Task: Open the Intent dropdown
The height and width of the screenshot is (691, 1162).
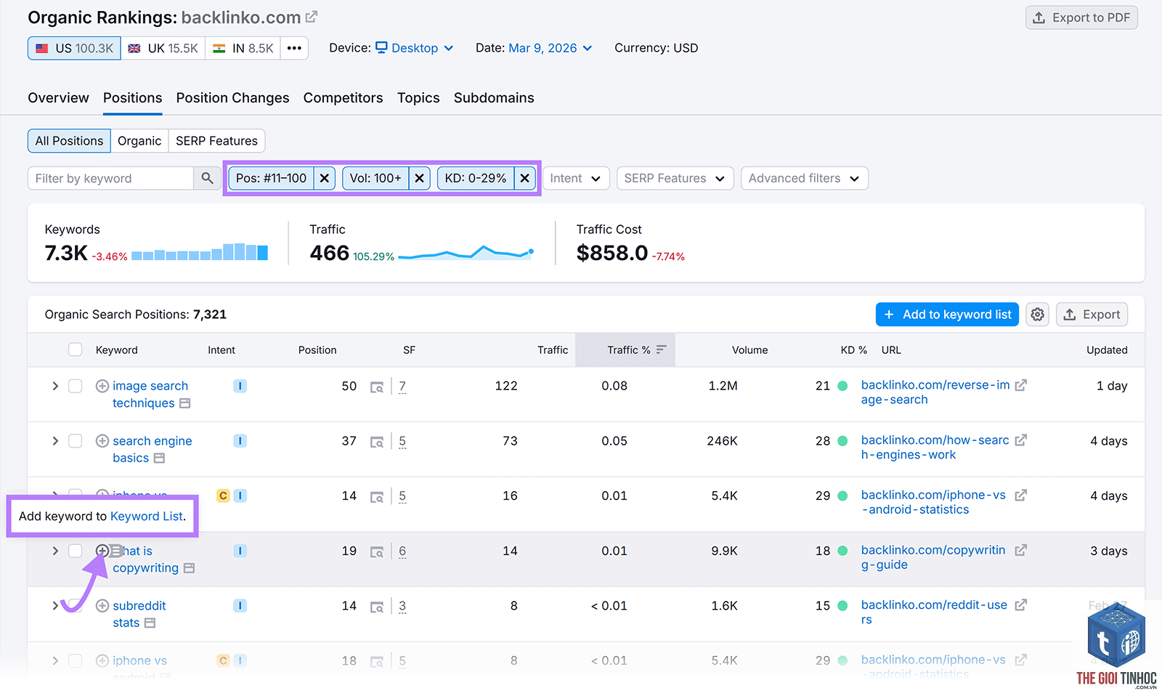Action: coord(576,178)
